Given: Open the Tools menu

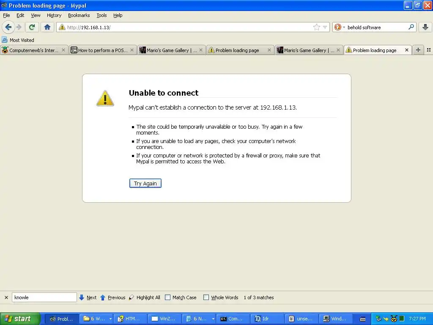Looking at the screenshot, I should (x=101, y=15).
